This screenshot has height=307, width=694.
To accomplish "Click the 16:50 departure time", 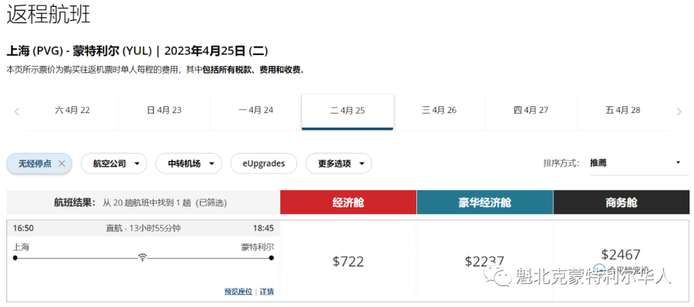I will point(24,228).
